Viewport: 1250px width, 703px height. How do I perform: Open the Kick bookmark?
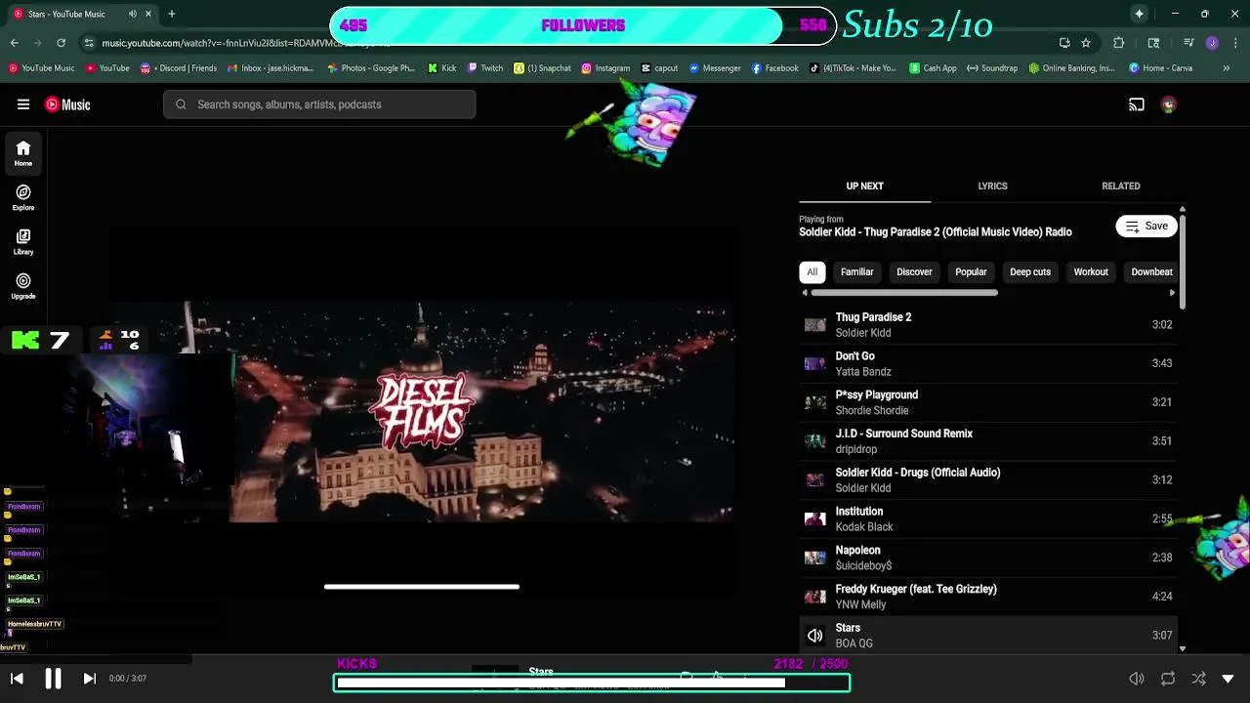(x=442, y=68)
